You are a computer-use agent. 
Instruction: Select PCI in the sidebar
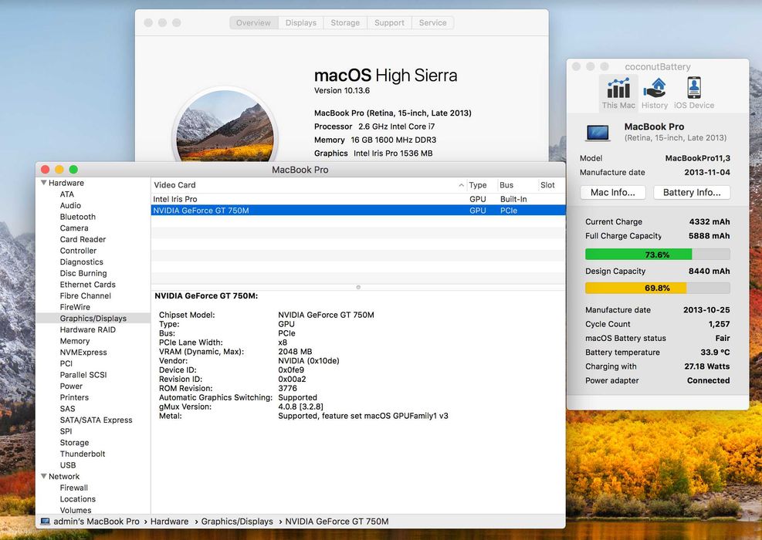click(66, 363)
